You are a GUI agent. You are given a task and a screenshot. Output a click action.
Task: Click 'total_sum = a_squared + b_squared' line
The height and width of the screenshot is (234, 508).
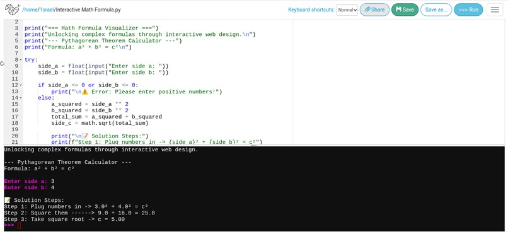click(107, 117)
